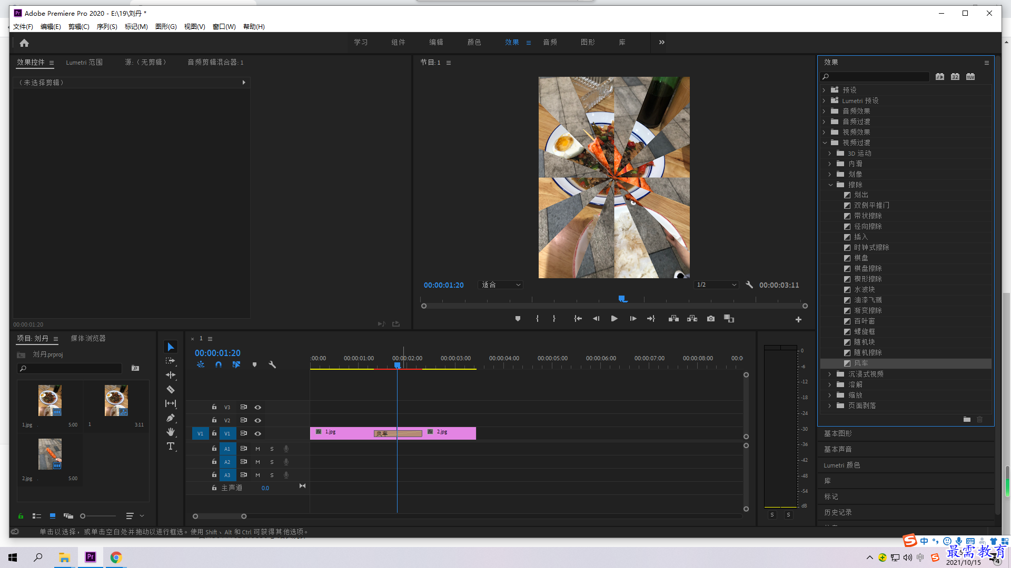The image size is (1011, 568).
Task: Toggle sync lock on V2 track
Action: click(244, 420)
